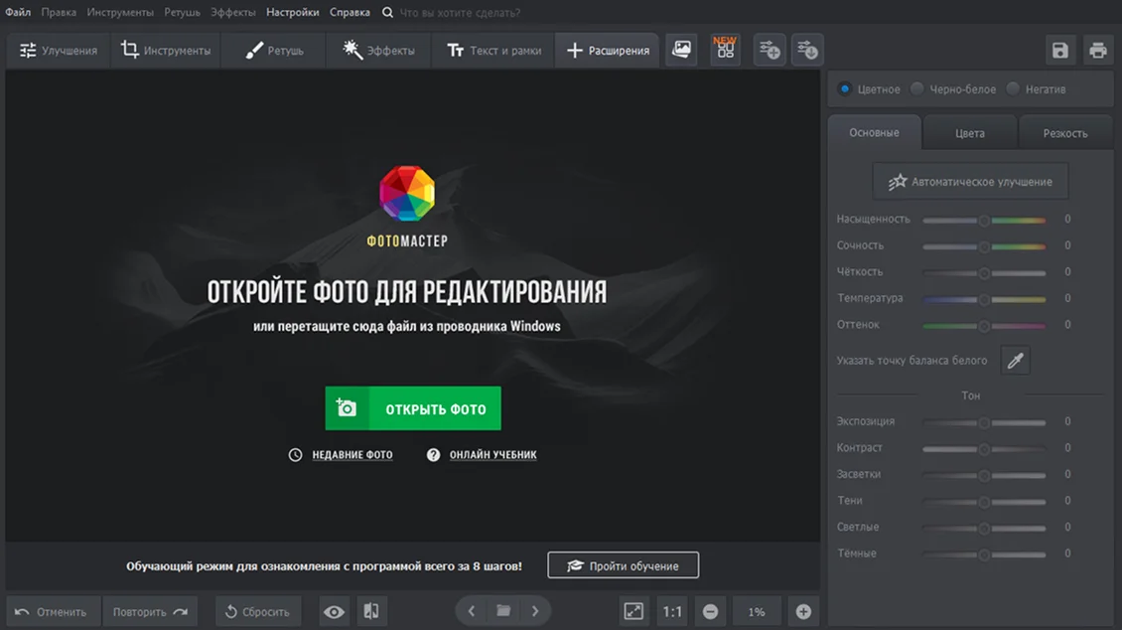Open the Расширения section
The width and height of the screenshot is (1122, 630).
[x=608, y=50]
